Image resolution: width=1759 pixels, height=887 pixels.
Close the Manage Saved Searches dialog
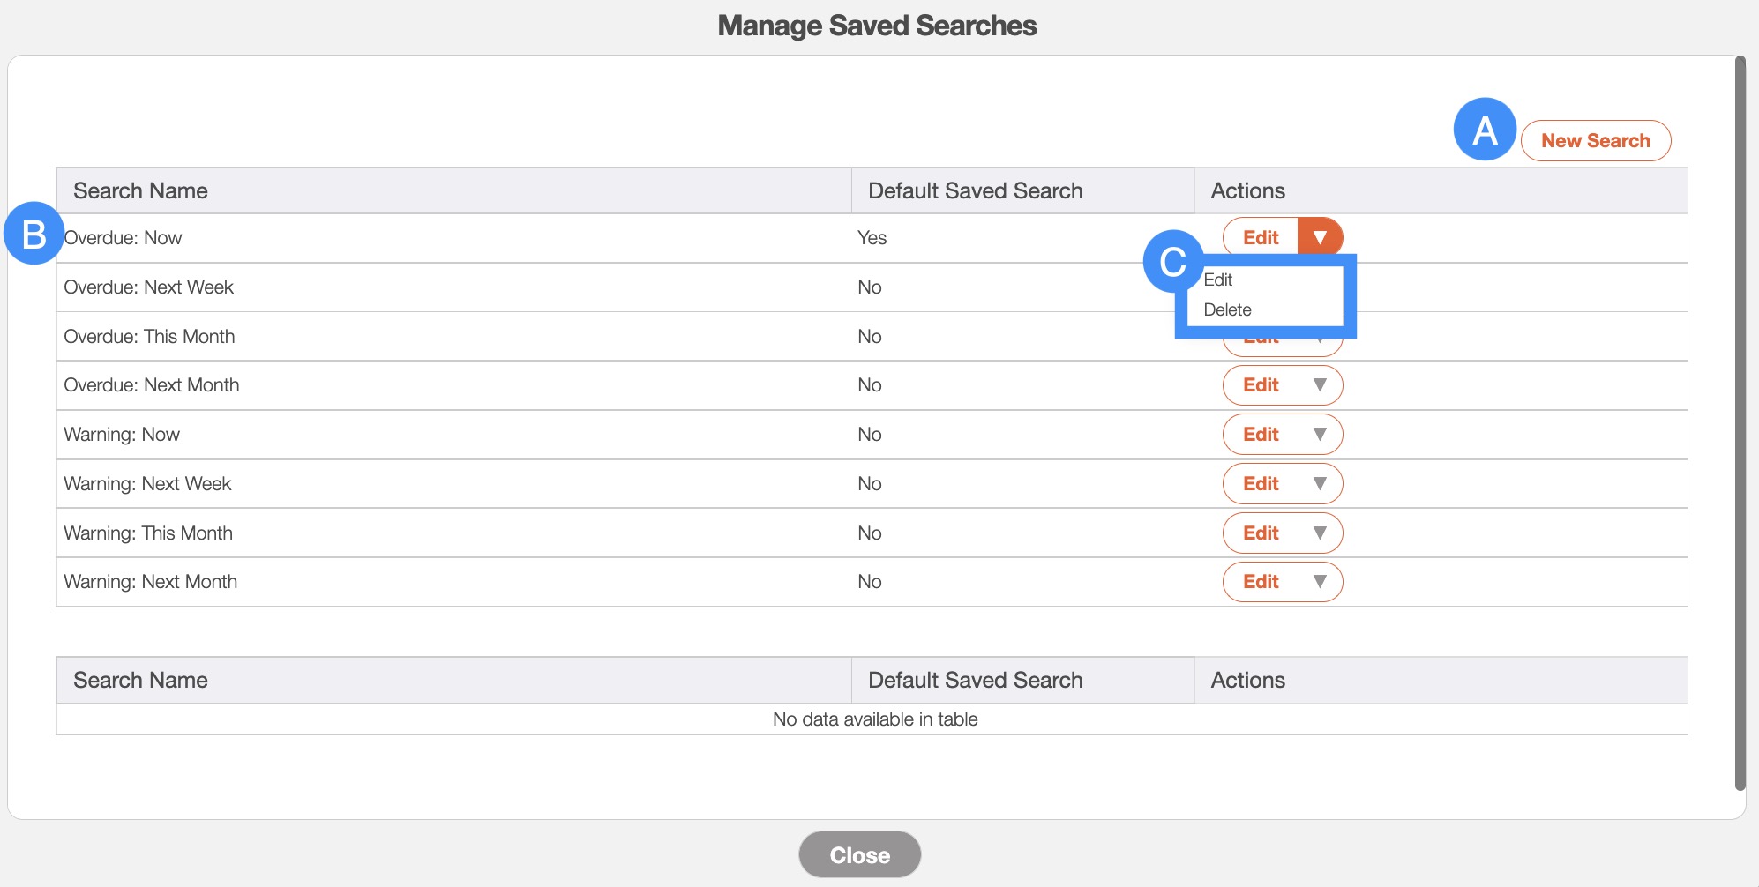pyautogui.click(x=859, y=854)
